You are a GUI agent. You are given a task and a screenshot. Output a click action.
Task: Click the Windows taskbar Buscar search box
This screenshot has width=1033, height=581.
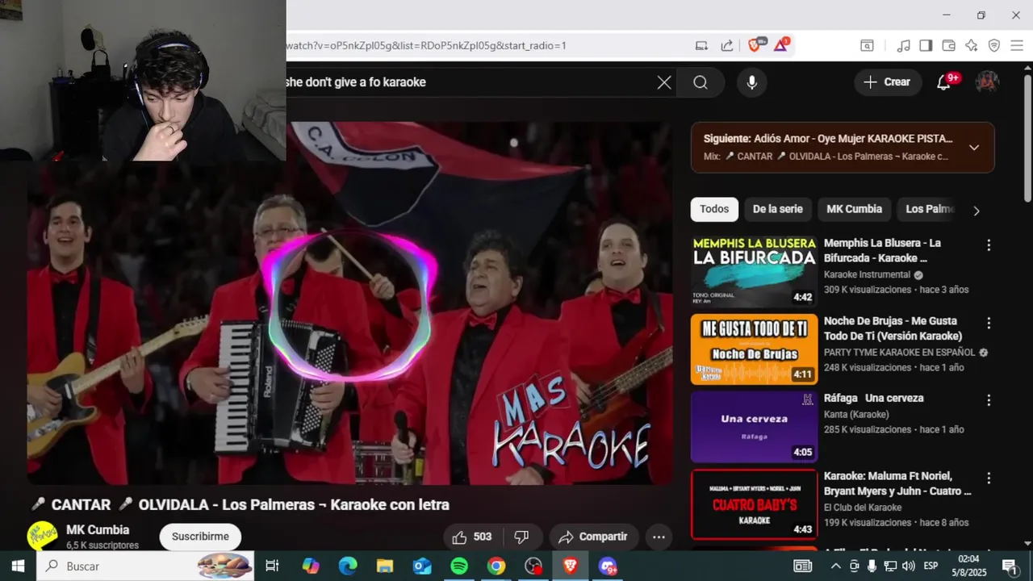click(145, 566)
